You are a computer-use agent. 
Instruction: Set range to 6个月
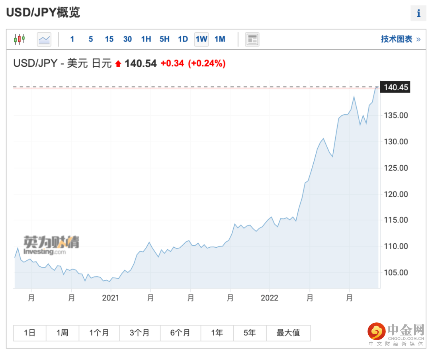pyautogui.click(x=180, y=333)
